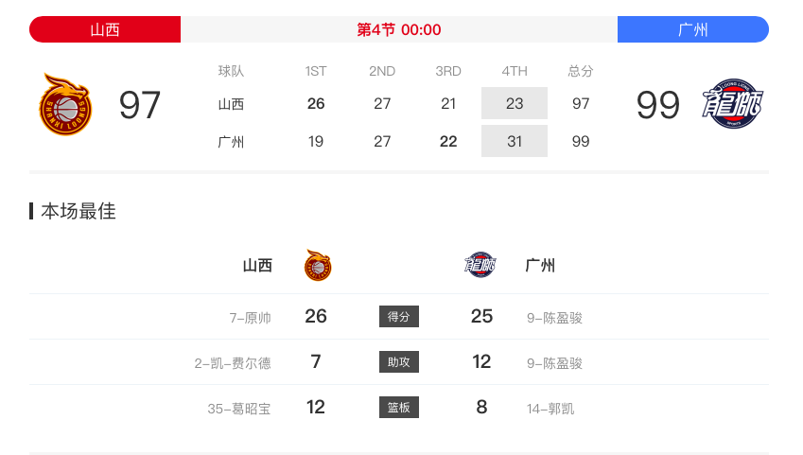The width and height of the screenshot is (803, 455).
Task: Click the 山西 row label in score table
Action: [231, 104]
